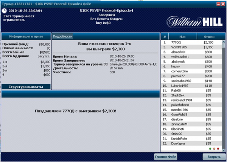Click Участники value 520
Image resolution: width=227 pixels, height=162 pixels.
[x=112, y=72]
